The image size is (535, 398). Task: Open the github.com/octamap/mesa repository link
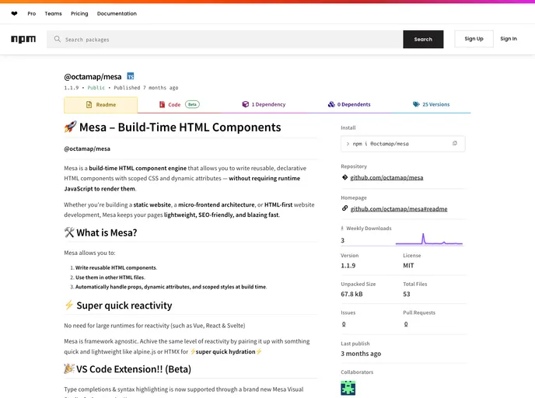[386, 178]
